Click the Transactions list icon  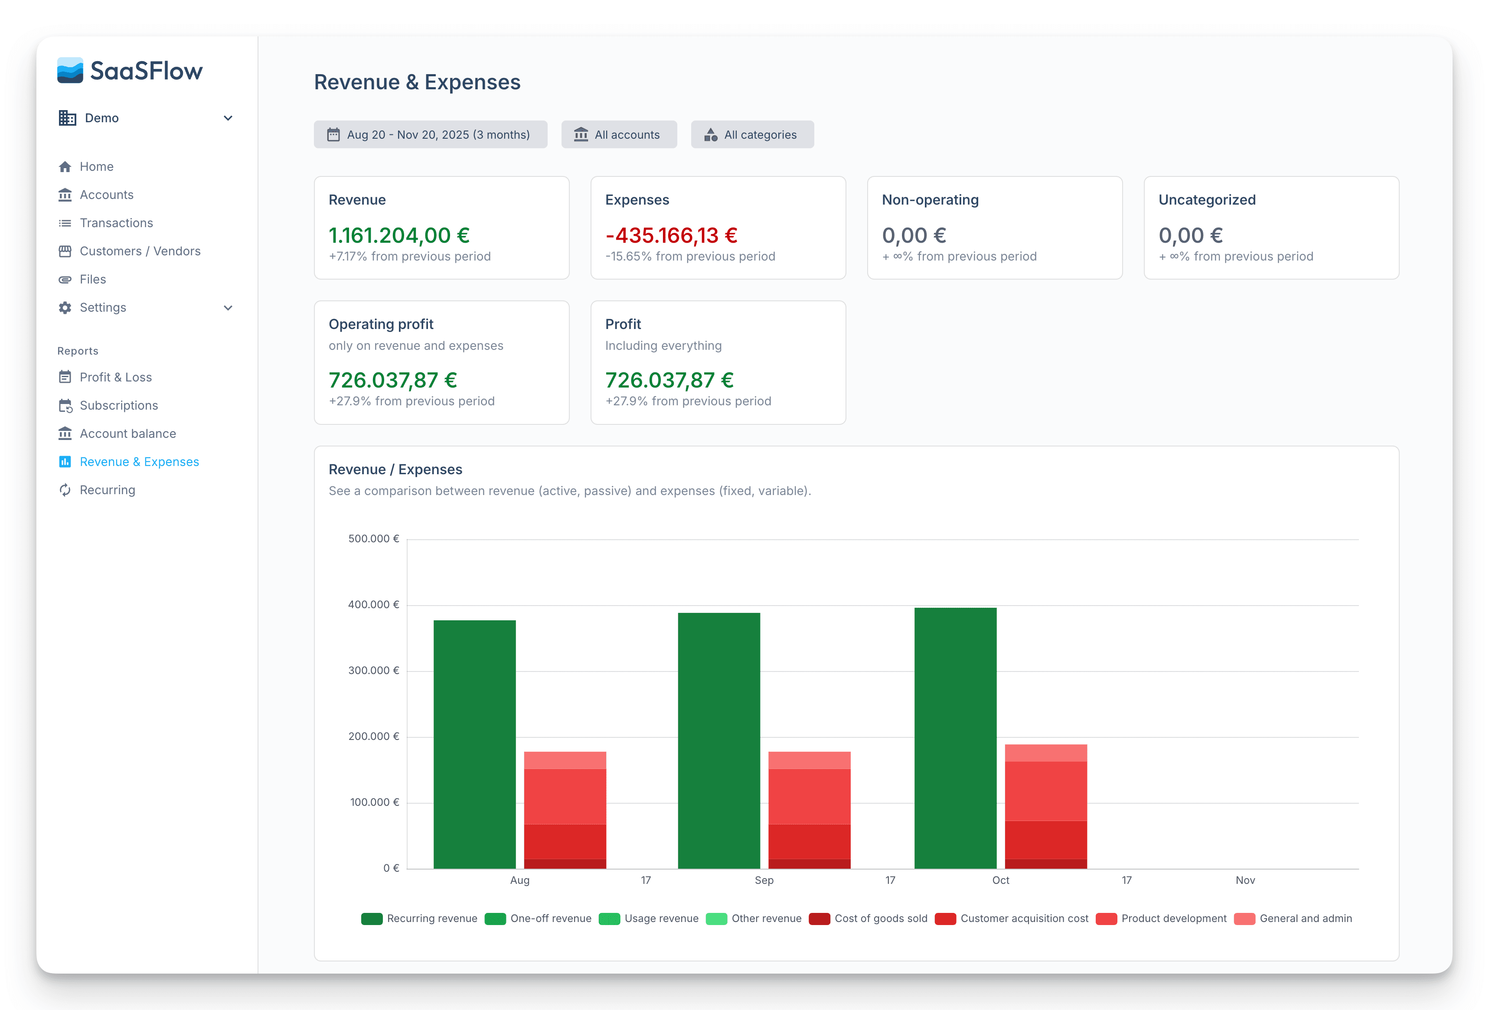65,223
